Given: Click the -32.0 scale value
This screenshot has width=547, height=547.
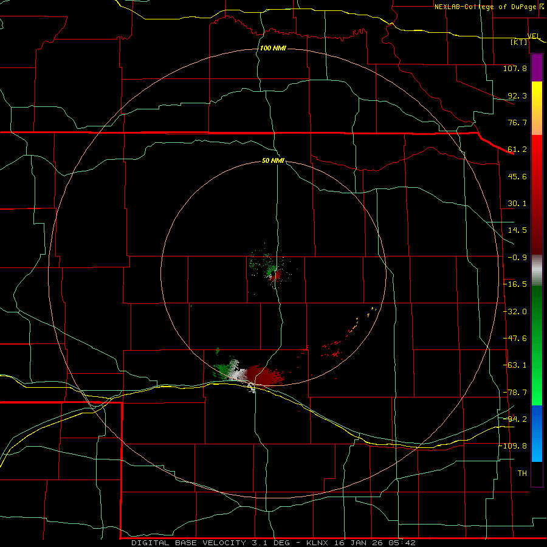Looking at the screenshot, I should click(x=515, y=312).
